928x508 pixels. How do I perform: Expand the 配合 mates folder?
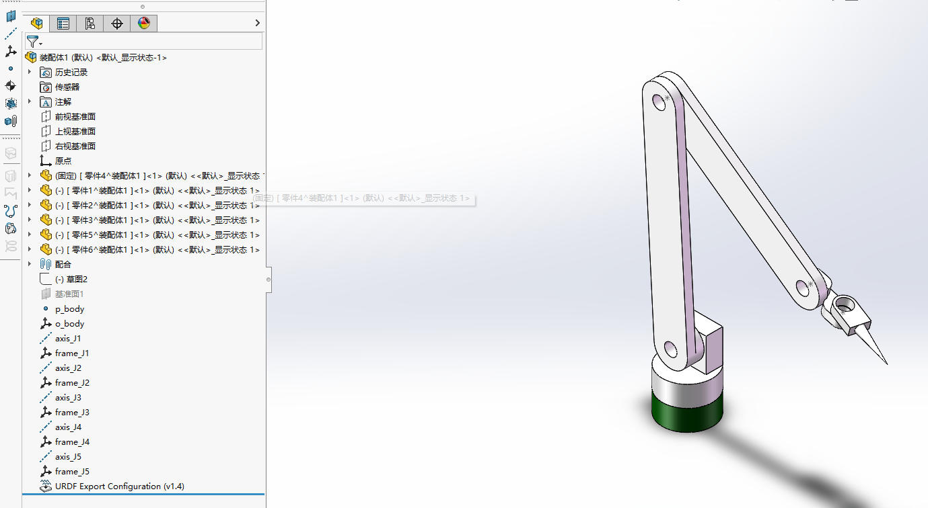coord(30,264)
